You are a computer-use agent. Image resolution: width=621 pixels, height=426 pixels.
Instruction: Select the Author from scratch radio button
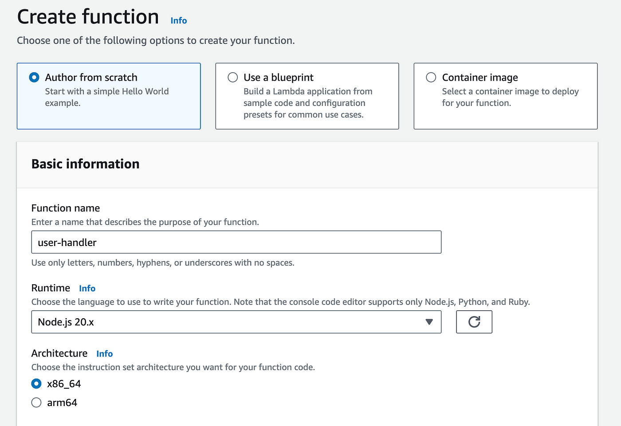pyautogui.click(x=34, y=78)
